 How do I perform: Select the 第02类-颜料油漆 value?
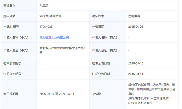coord(50,16)
